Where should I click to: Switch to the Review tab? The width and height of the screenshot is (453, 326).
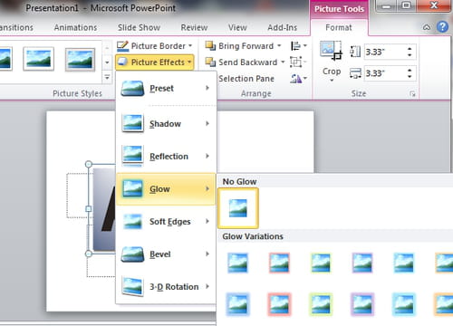coord(194,27)
